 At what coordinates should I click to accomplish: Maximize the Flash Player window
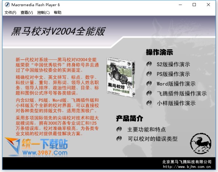(x=194, y=5)
